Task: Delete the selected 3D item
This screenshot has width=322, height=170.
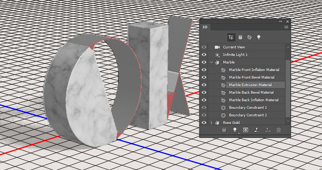Action: pyautogui.click(x=278, y=130)
